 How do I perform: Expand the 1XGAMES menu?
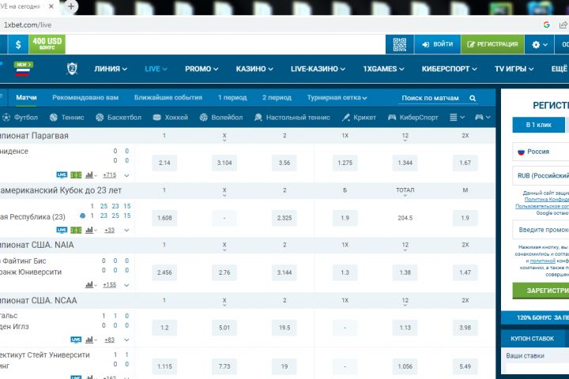[383, 69]
